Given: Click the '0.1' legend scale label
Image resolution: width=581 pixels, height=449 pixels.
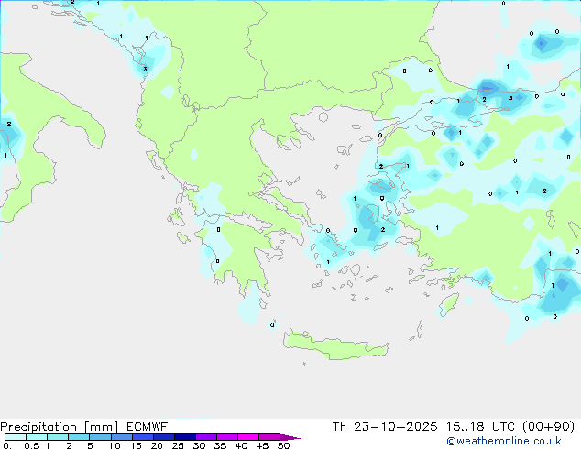Looking at the screenshot, I should click(10, 445).
